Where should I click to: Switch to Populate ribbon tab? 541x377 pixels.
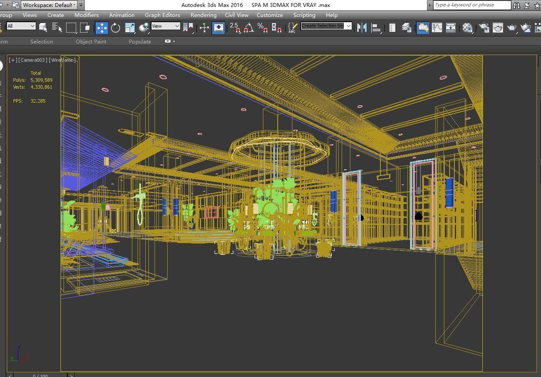coord(140,41)
